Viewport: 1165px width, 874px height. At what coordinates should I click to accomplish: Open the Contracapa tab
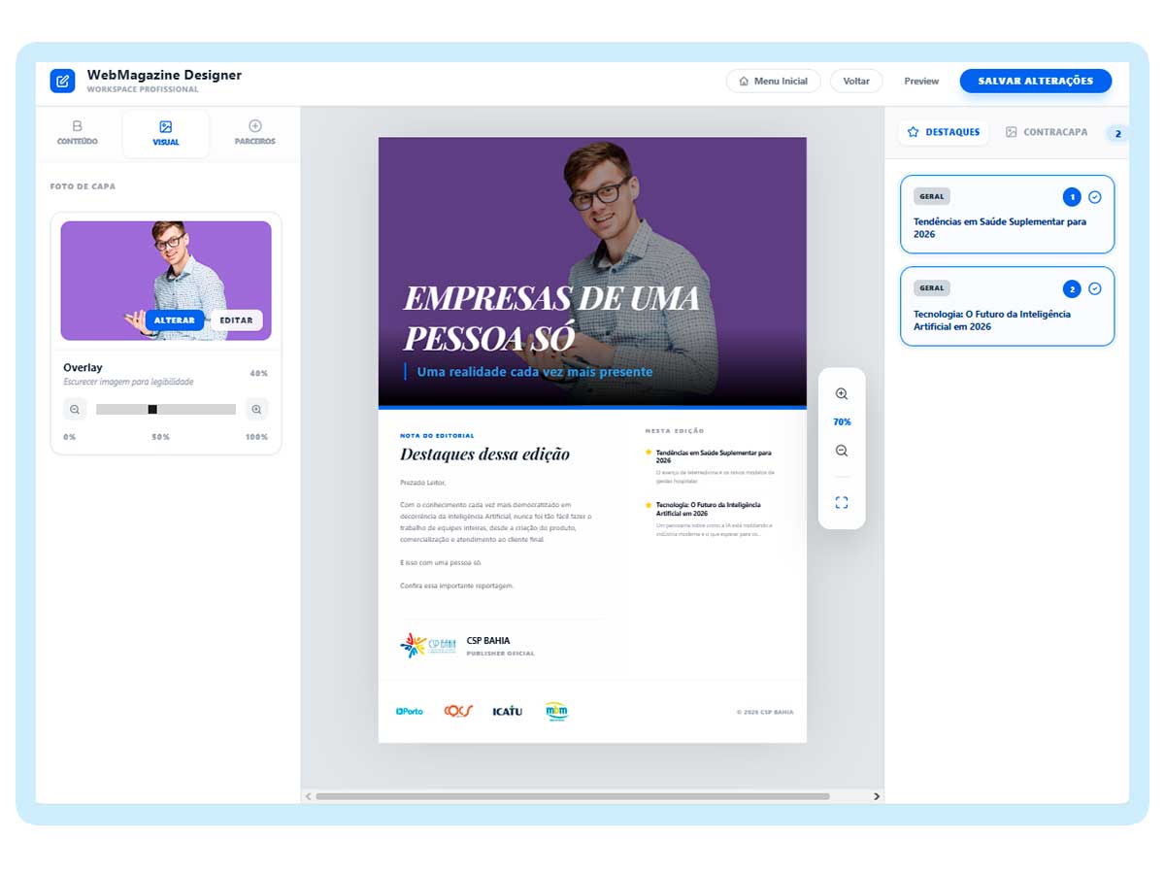pyautogui.click(x=1047, y=132)
